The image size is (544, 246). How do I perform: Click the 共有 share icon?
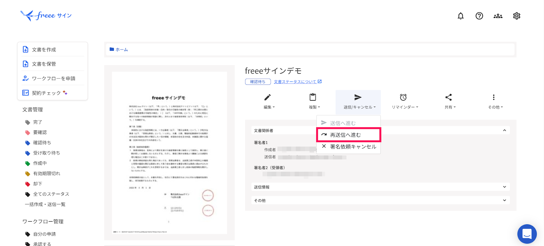click(448, 97)
